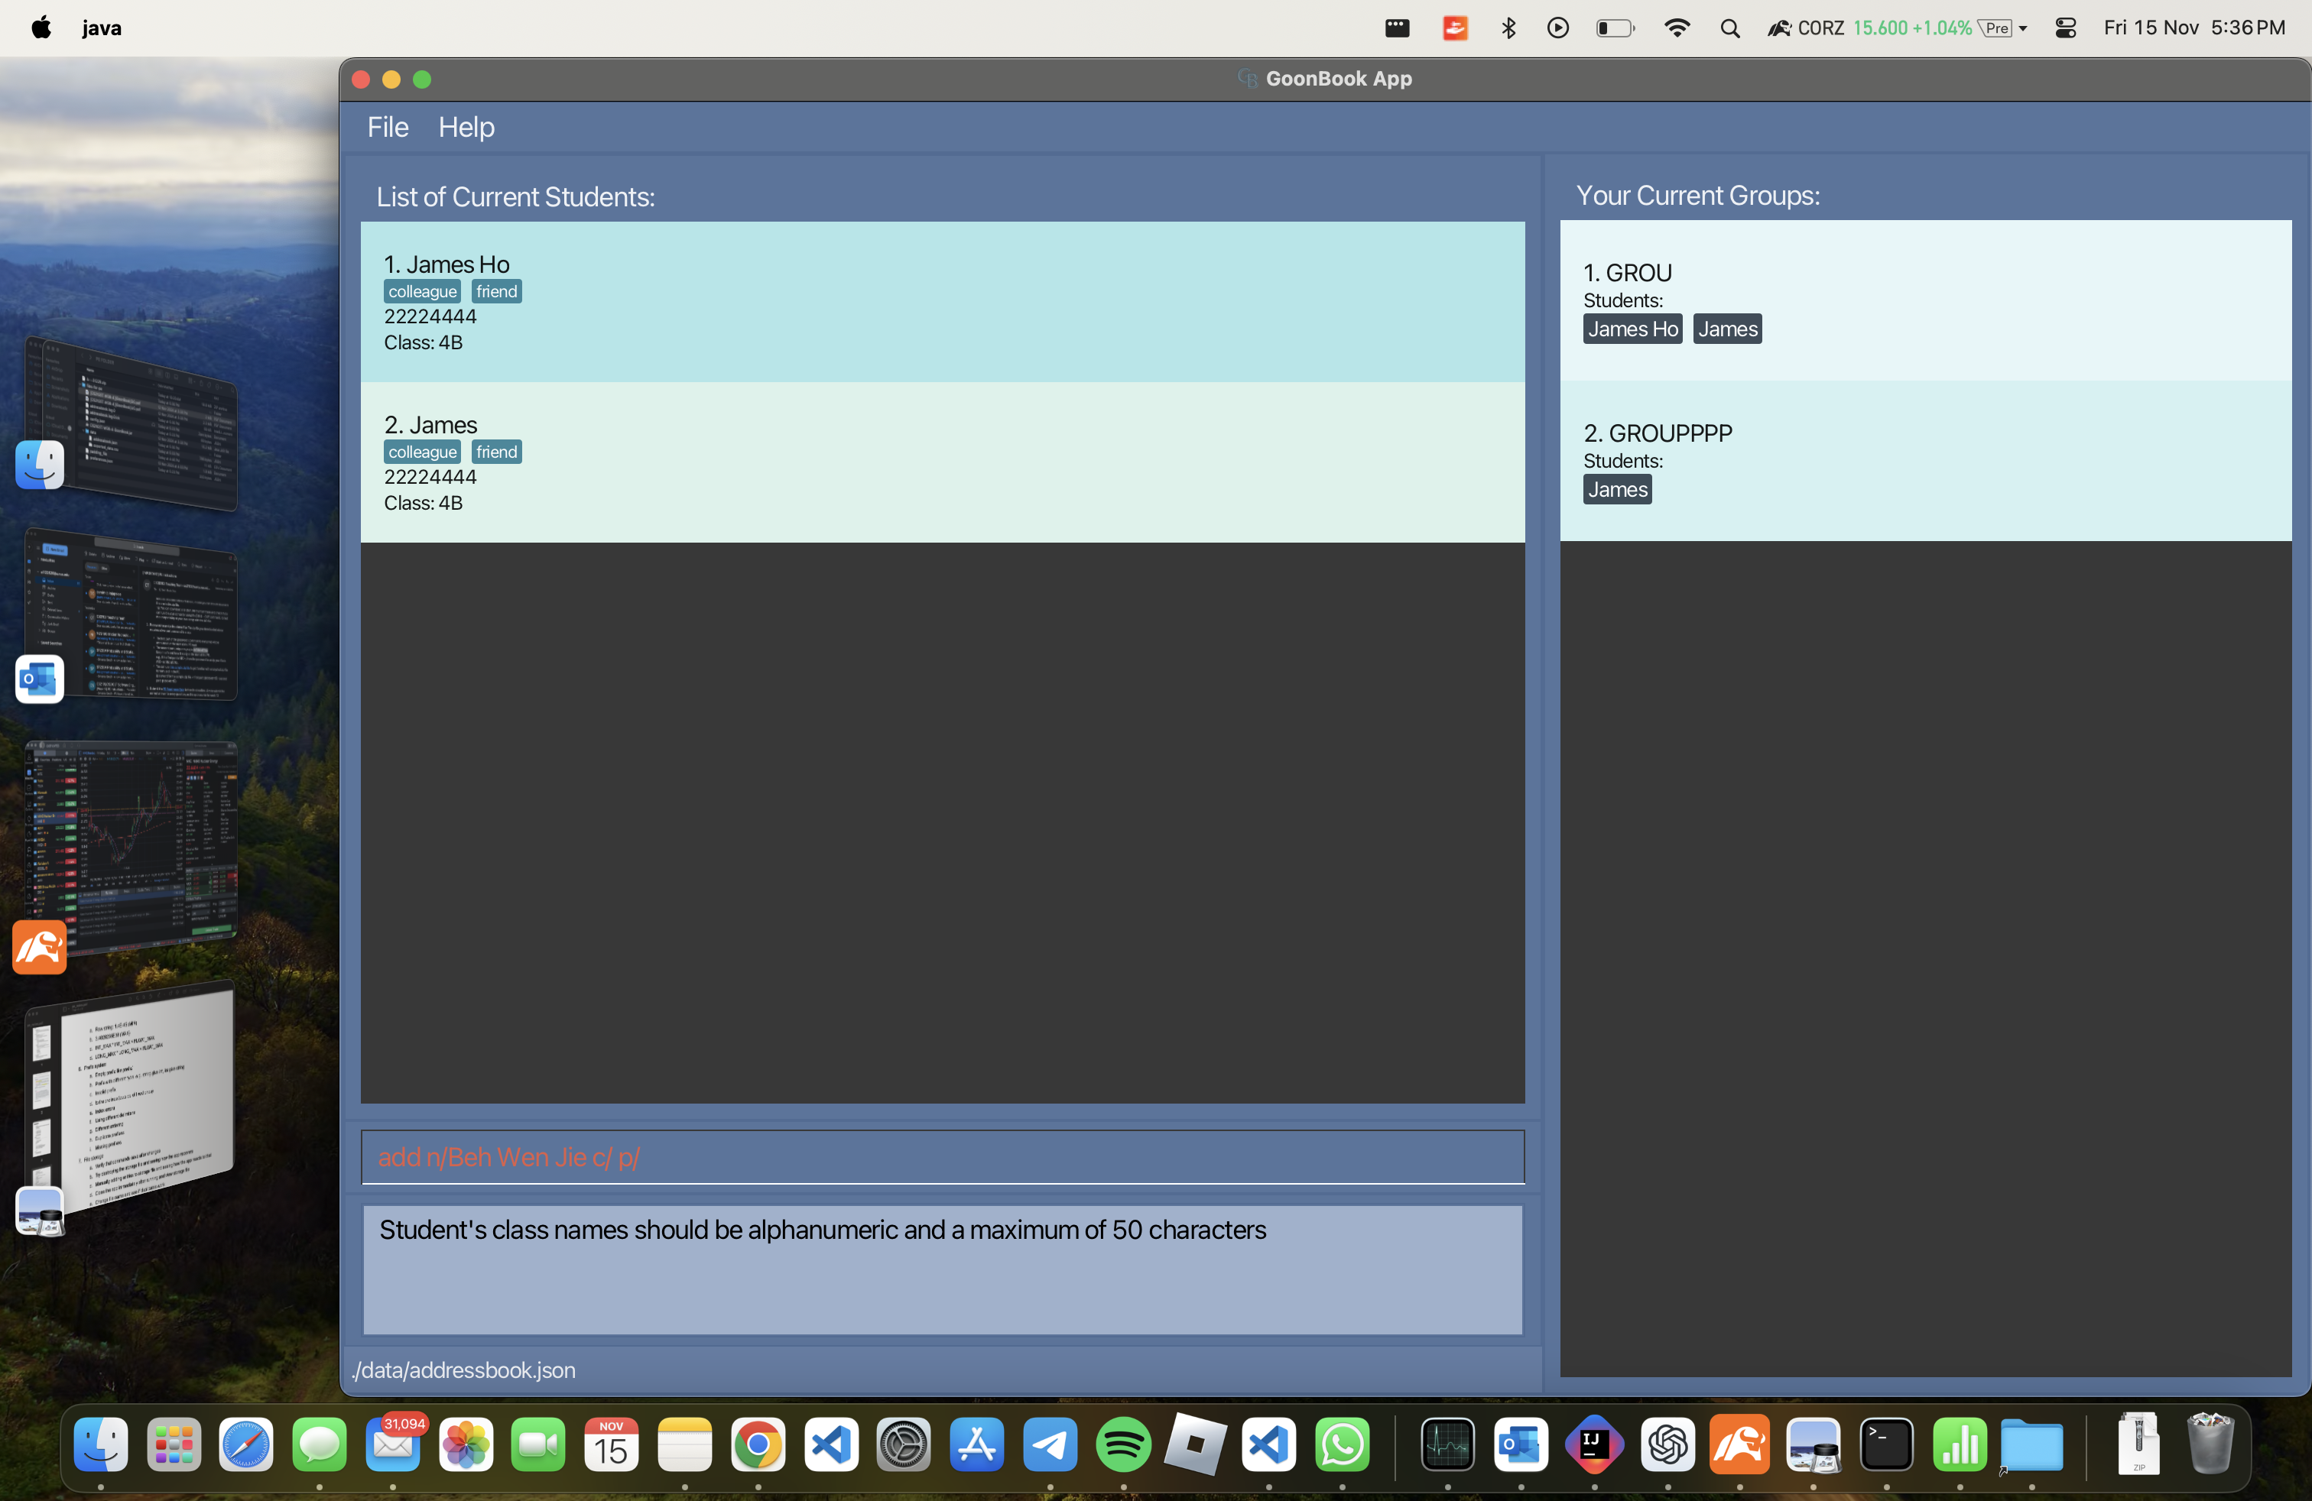Viewport: 2312px width, 1501px height.
Task: Click the GROUPPPP group entry
Action: tap(1924, 460)
